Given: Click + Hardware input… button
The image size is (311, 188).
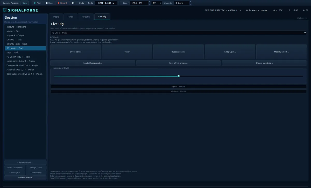Looking at the screenshot, I should 25,163.
